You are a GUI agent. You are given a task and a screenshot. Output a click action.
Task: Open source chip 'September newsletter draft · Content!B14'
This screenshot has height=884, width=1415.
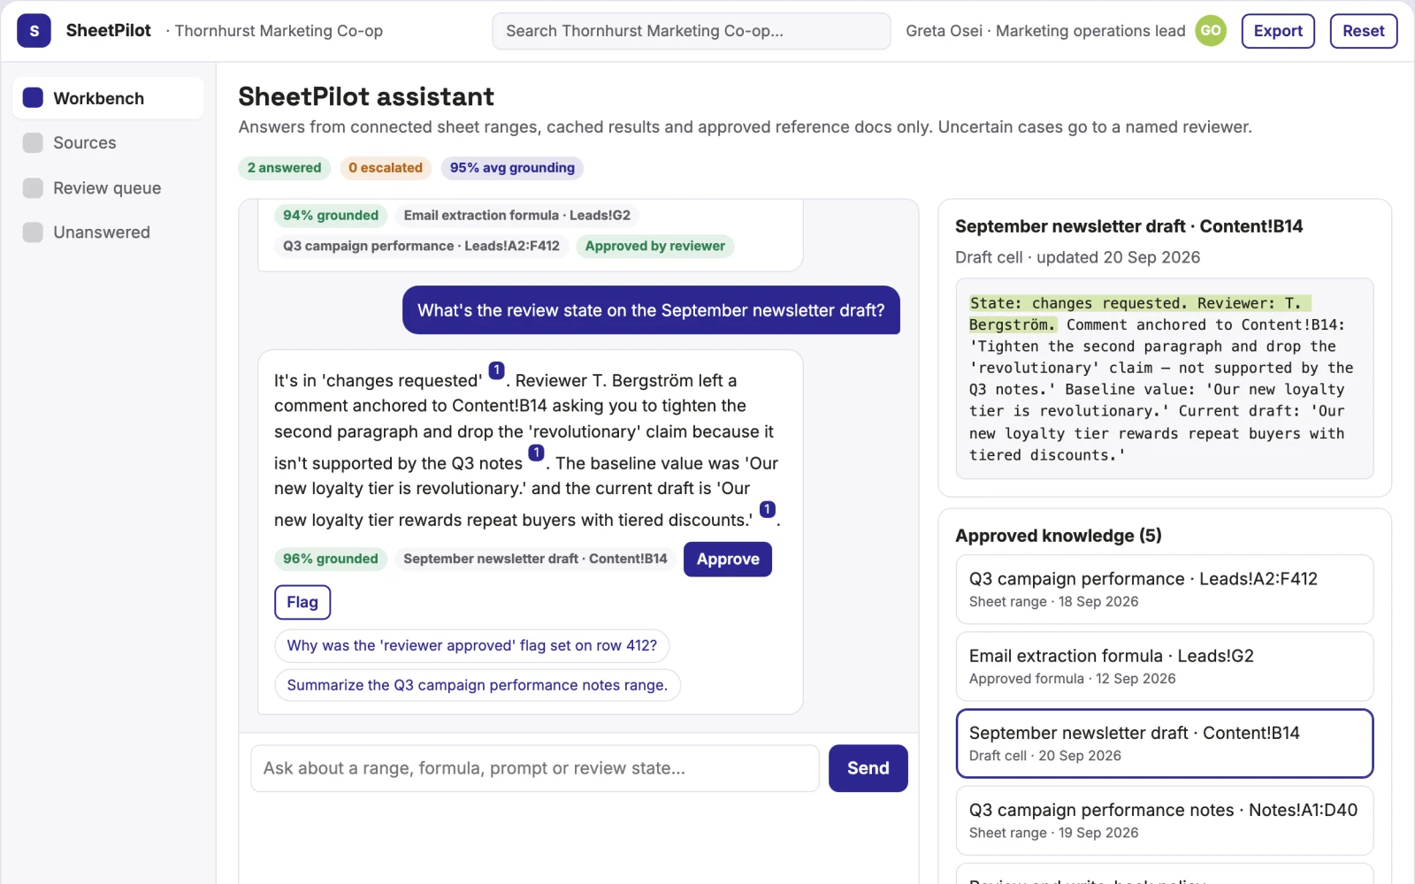pos(535,560)
